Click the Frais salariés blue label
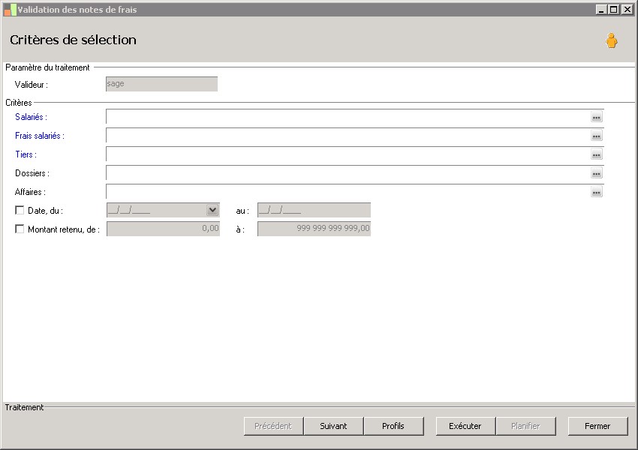Image resolution: width=638 pixels, height=450 pixels. click(40, 136)
